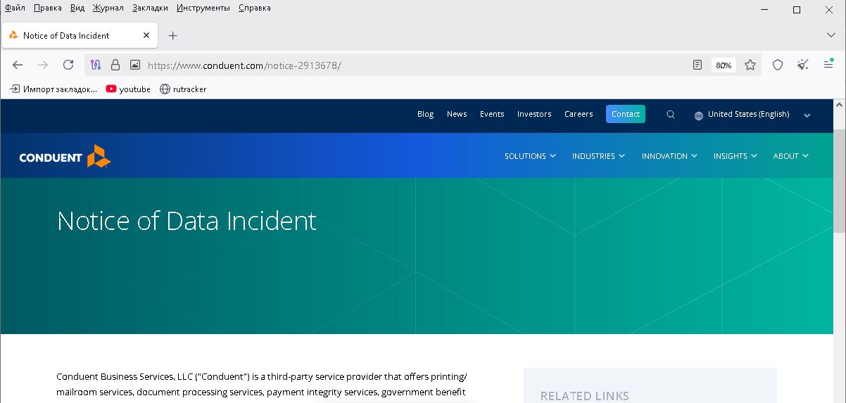Expand the Solutions navigation dropdown

(530, 156)
